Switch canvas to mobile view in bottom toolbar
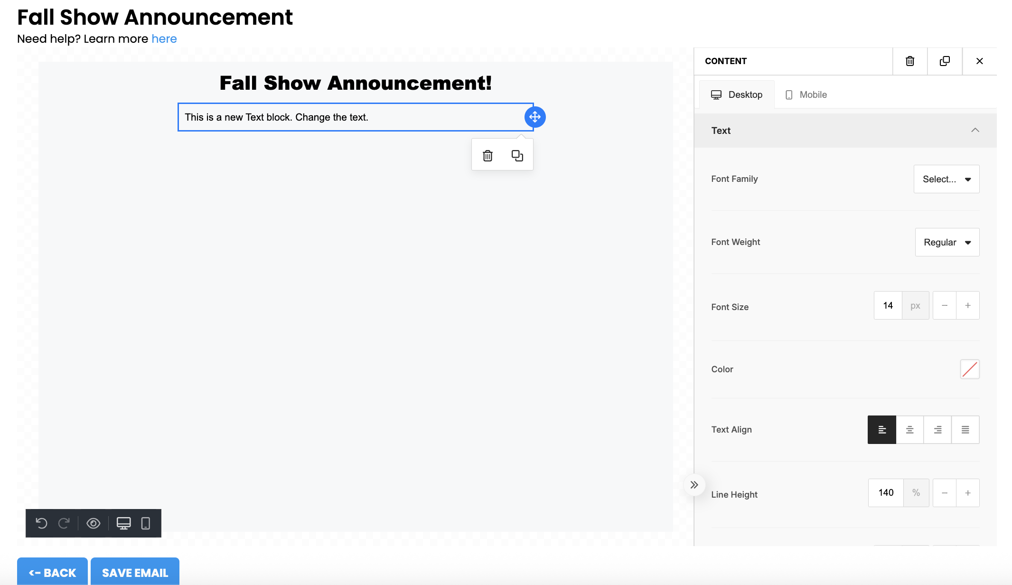This screenshot has height=585, width=1012. click(146, 523)
